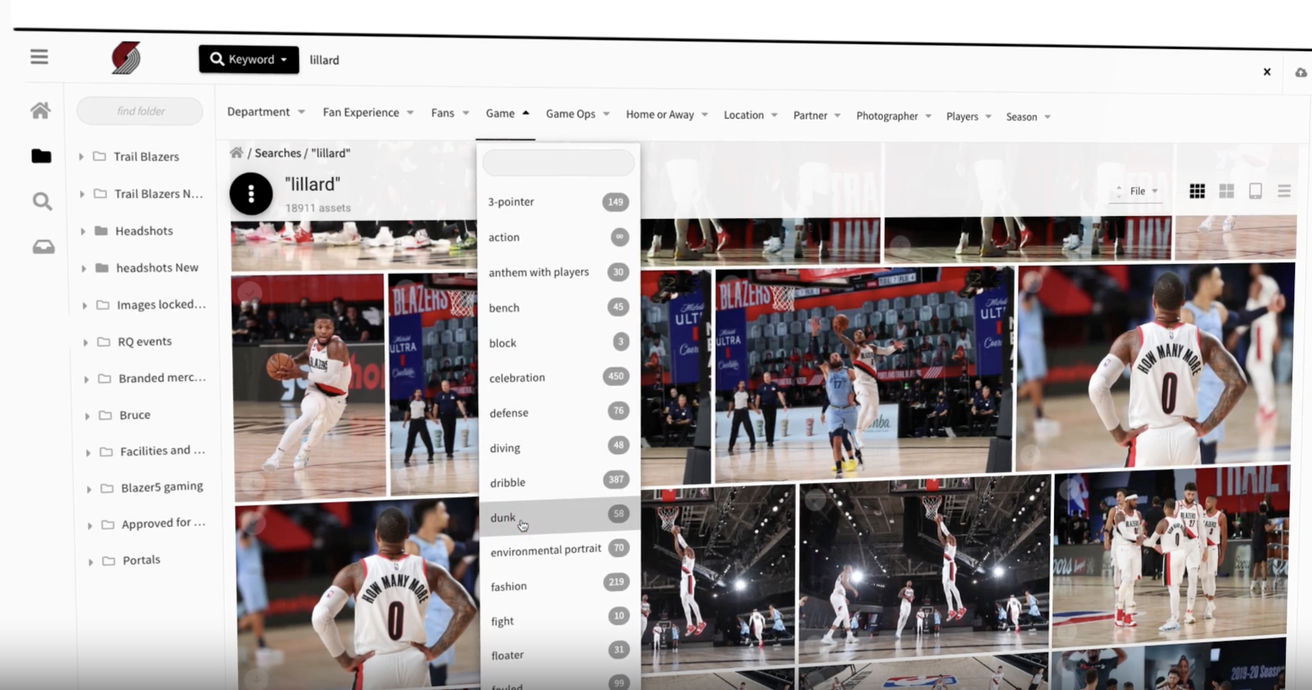Choose dribble in Game filter list
1312x690 pixels.
click(560, 481)
